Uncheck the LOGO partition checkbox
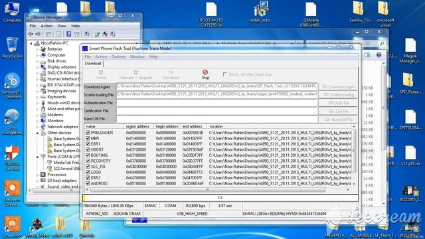Image resolution: width=425 pixels, height=239 pixels. [88, 172]
